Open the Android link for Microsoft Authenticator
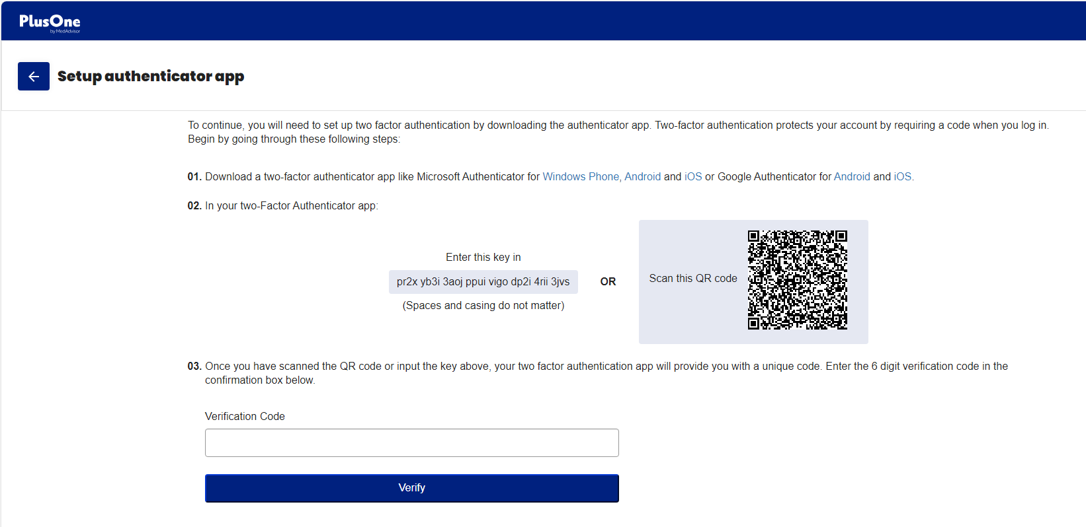 [643, 176]
